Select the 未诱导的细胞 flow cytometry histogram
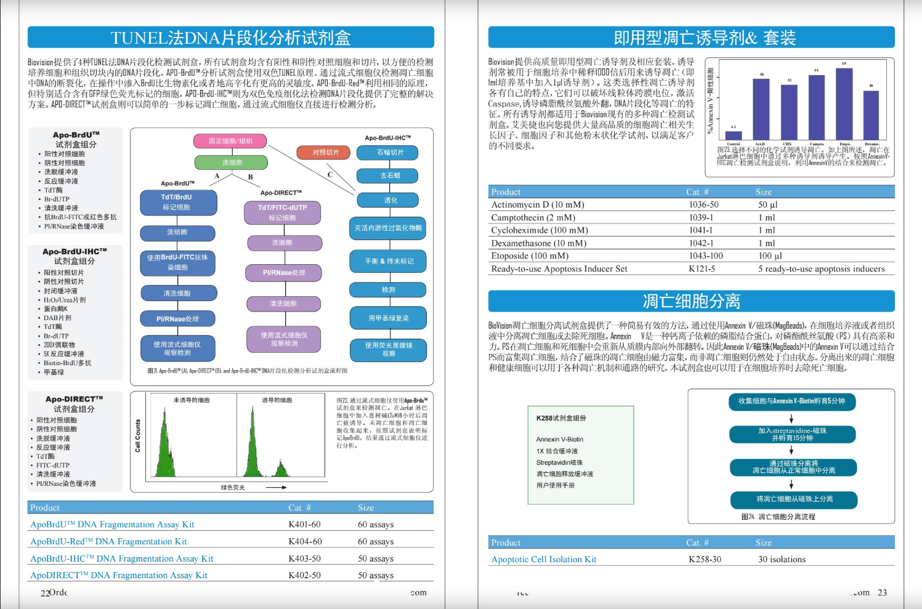The height and width of the screenshot is (609, 922). 191,440
